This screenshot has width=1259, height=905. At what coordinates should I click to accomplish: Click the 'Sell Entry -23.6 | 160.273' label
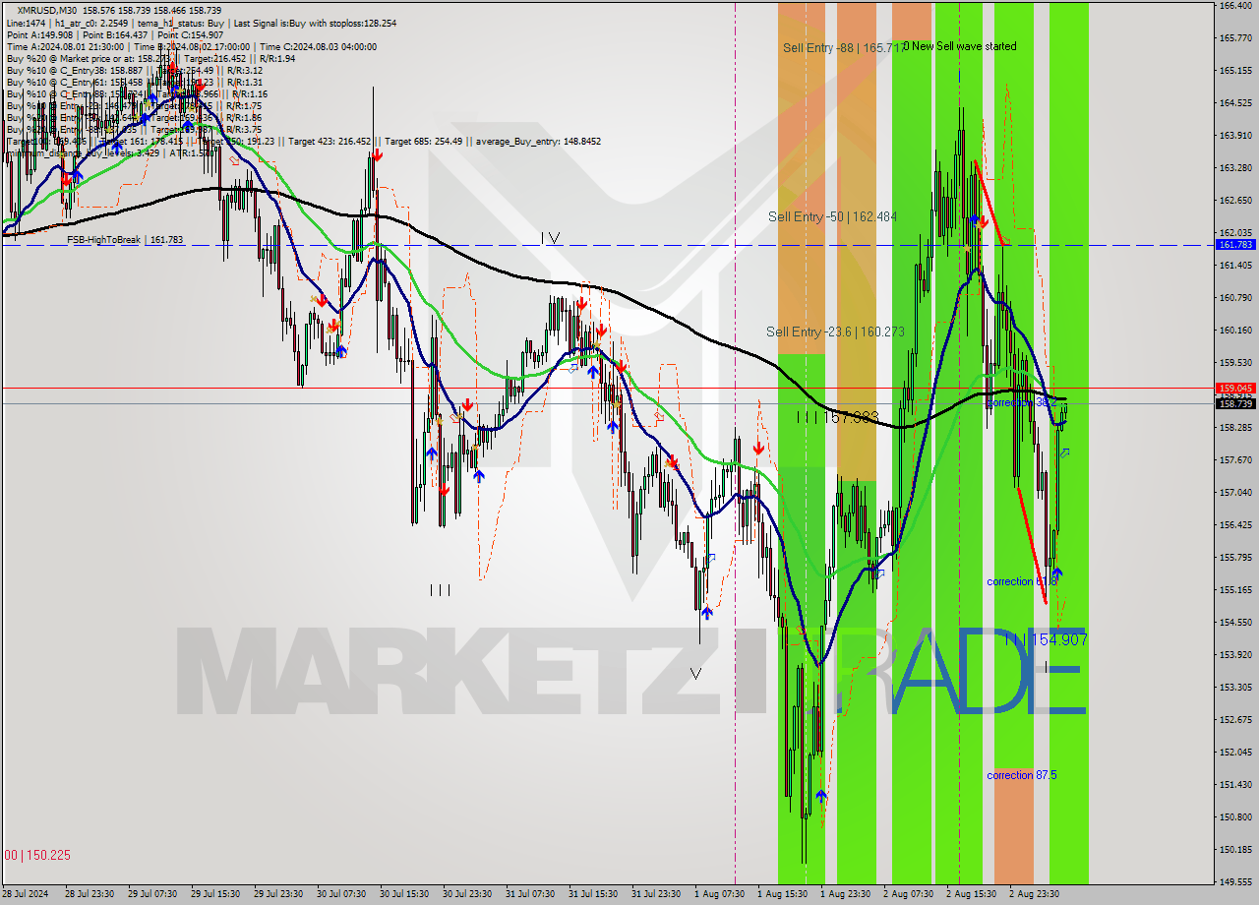835,332
